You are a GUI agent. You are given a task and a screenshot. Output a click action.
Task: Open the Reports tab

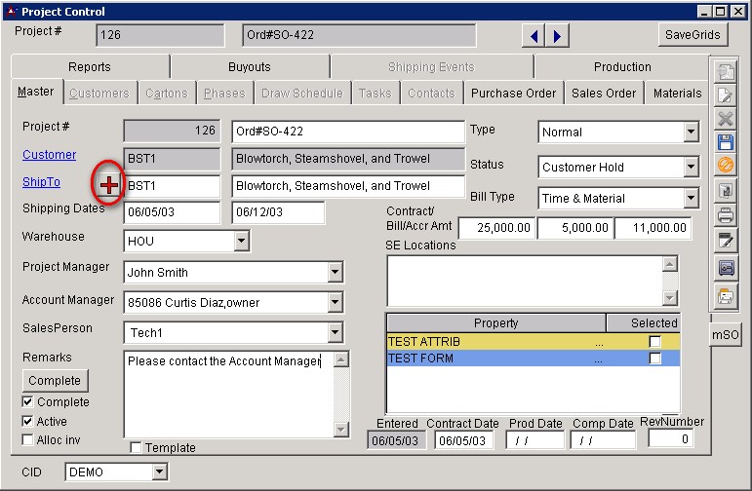tap(90, 67)
